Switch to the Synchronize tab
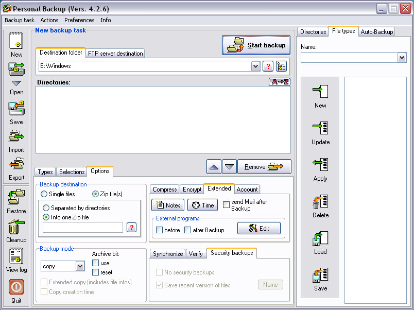This screenshot has height=310, width=414. pyautogui.click(x=168, y=254)
